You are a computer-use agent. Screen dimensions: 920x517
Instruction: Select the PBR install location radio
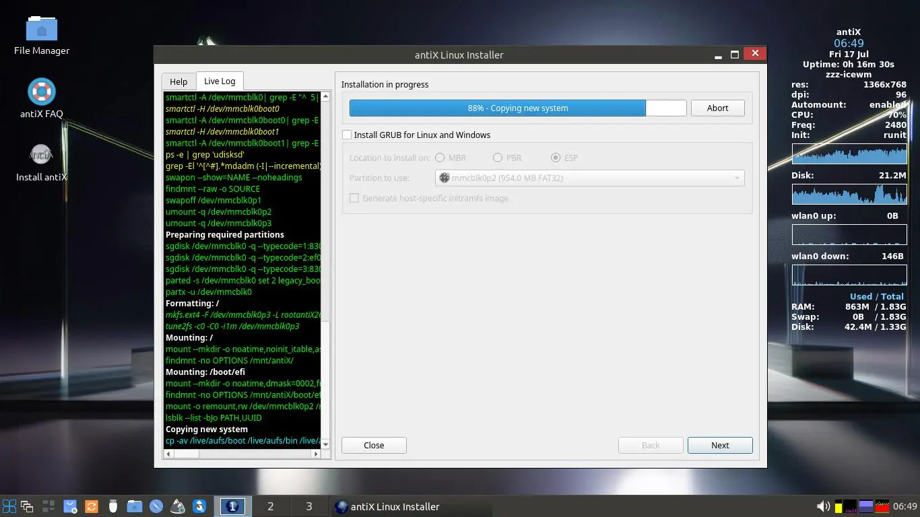coord(498,158)
